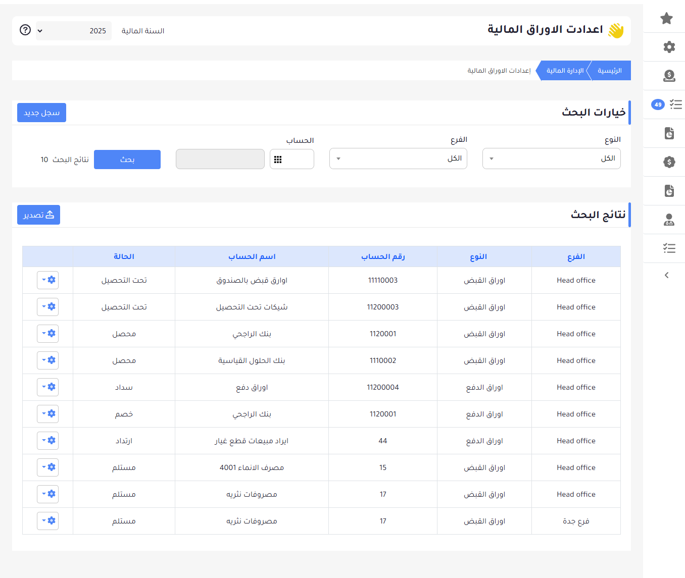Viewport: 685px width, 578px height.
Task: Open the account picker grid icon
Action: [278, 160]
